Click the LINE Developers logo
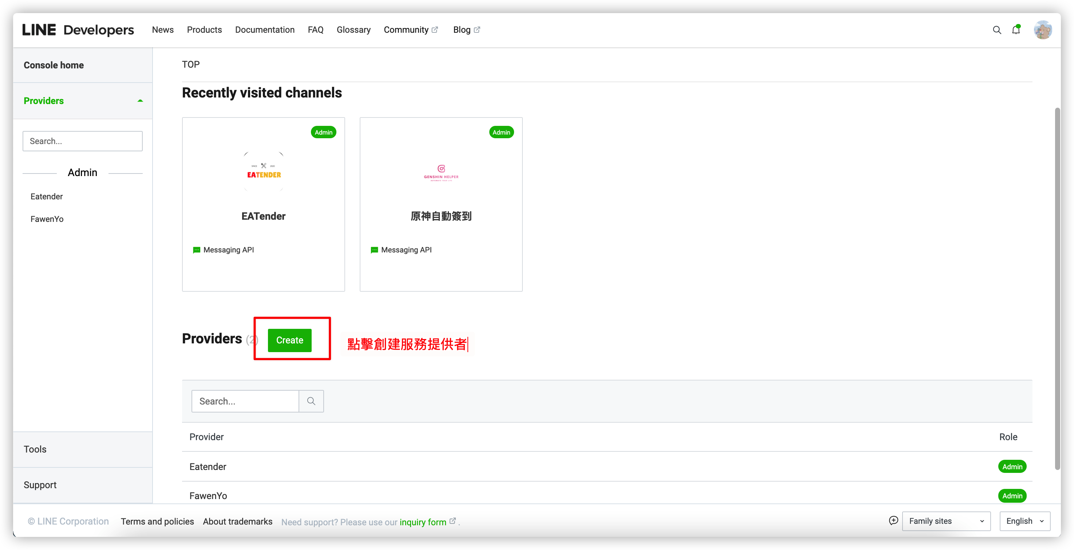Image resolution: width=1074 pixels, height=550 pixels. [78, 30]
